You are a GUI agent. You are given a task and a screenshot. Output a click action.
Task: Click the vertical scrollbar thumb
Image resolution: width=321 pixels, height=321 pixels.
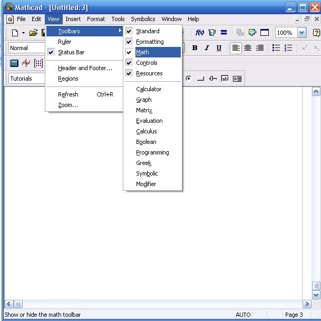click(316, 286)
